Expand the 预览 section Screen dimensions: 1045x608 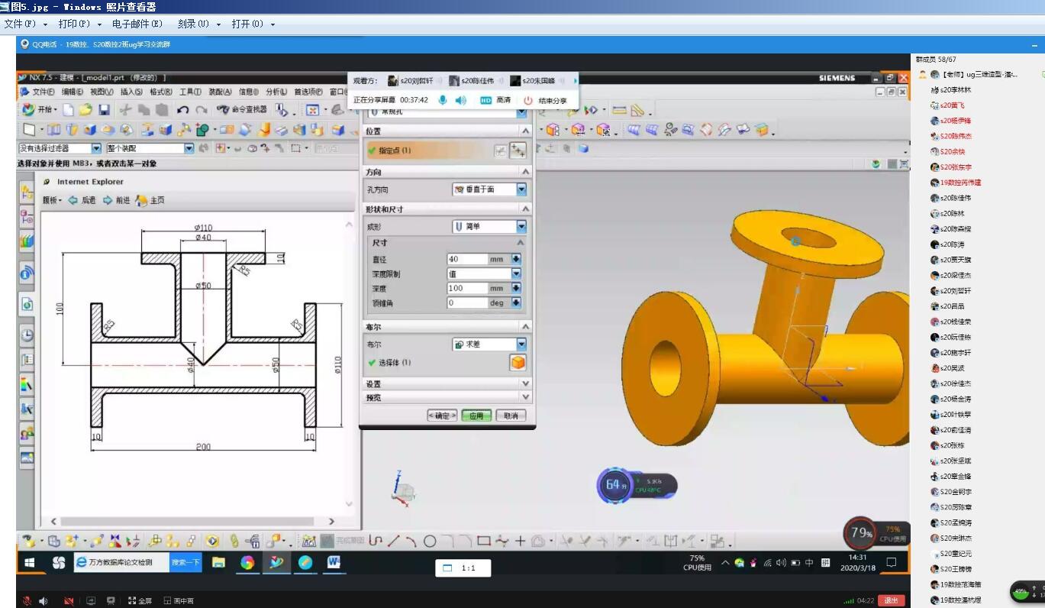[x=525, y=397]
